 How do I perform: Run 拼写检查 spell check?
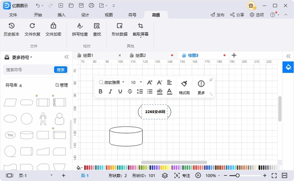click(x=80, y=29)
